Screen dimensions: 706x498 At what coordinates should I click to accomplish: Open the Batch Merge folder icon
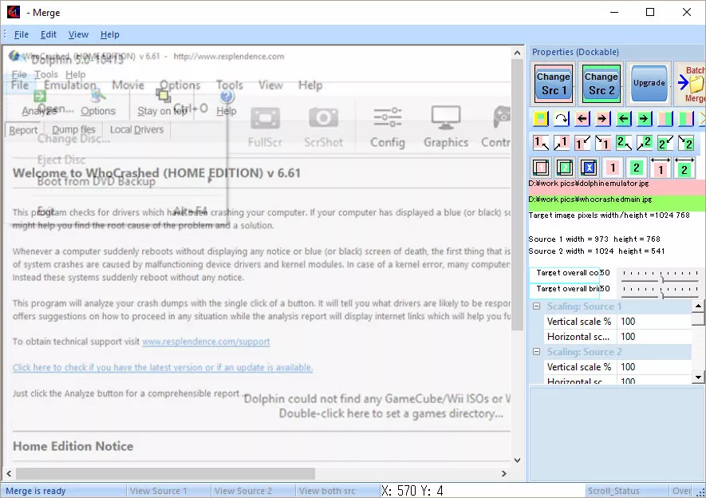point(692,84)
